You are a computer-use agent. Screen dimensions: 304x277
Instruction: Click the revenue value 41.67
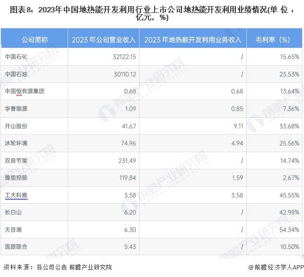point(129,126)
